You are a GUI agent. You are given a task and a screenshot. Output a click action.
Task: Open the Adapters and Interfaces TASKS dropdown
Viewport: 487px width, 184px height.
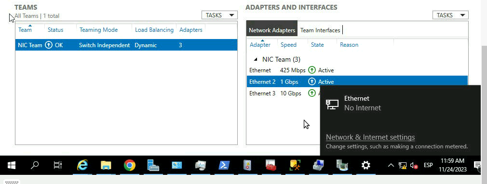(x=450, y=15)
